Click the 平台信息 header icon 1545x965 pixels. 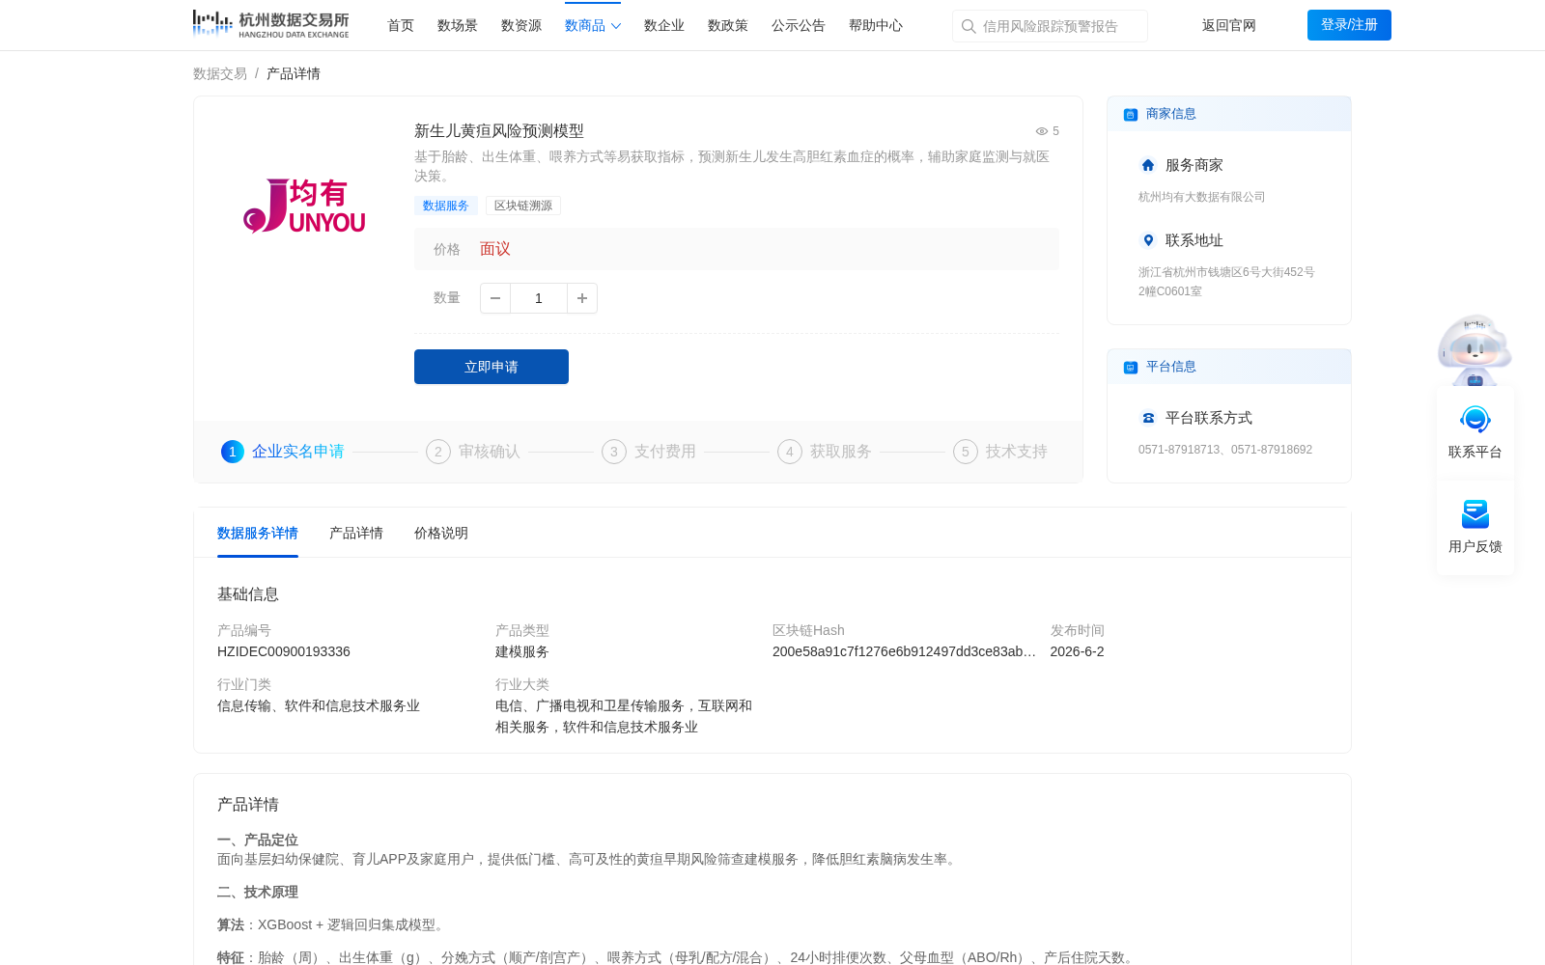point(1131,367)
